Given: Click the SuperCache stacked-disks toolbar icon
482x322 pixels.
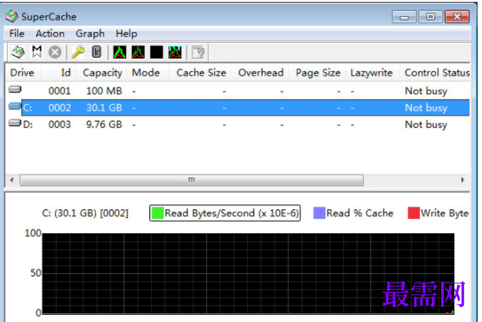Looking at the screenshot, I should point(18,51).
